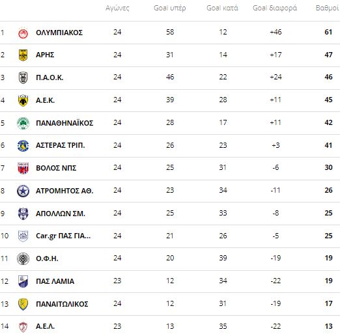Open the Α.Ε.Λ. team name link
340x334 pixels.
45,326
